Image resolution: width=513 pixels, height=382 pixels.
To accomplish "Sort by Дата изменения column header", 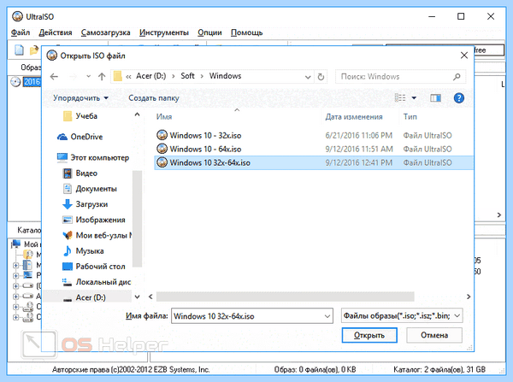I will click(354, 117).
